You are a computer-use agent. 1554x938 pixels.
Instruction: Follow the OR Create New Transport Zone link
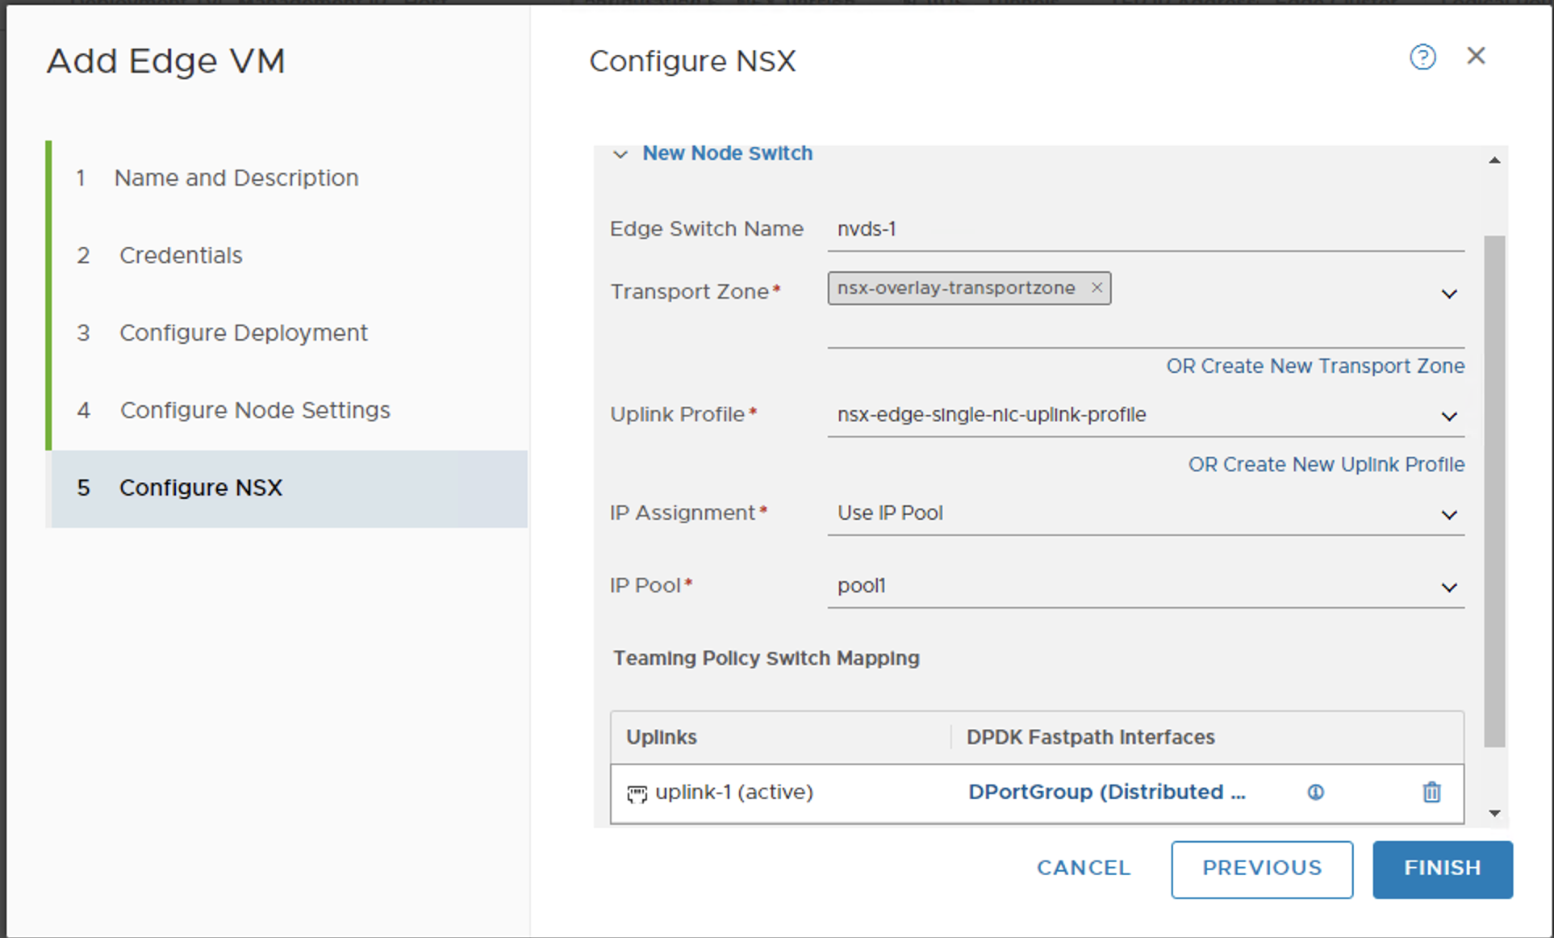1314,366
